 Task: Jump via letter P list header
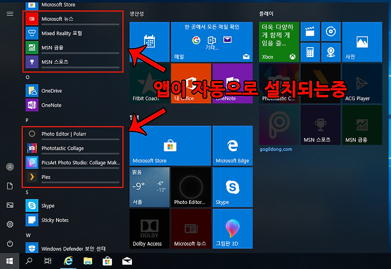(27, 120)
